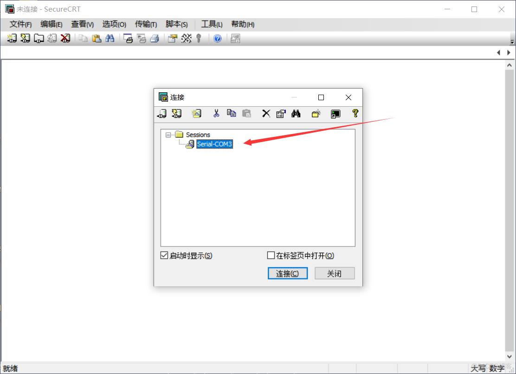This screenshot has height=374, width=516.
Task: Copy the selected session with the copy icon
Action: tap(232, 114)
